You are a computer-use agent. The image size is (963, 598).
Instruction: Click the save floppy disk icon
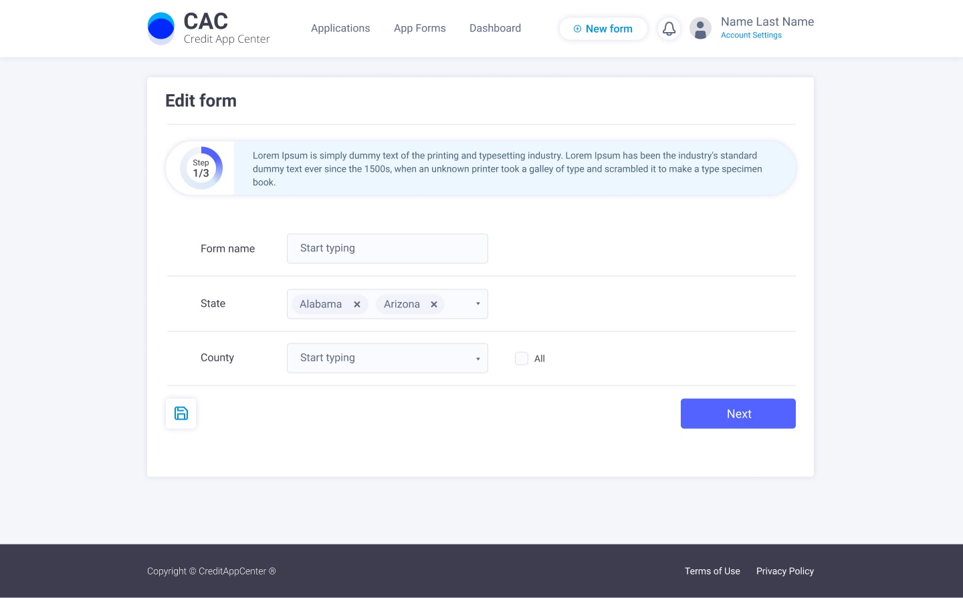point(181,414)
